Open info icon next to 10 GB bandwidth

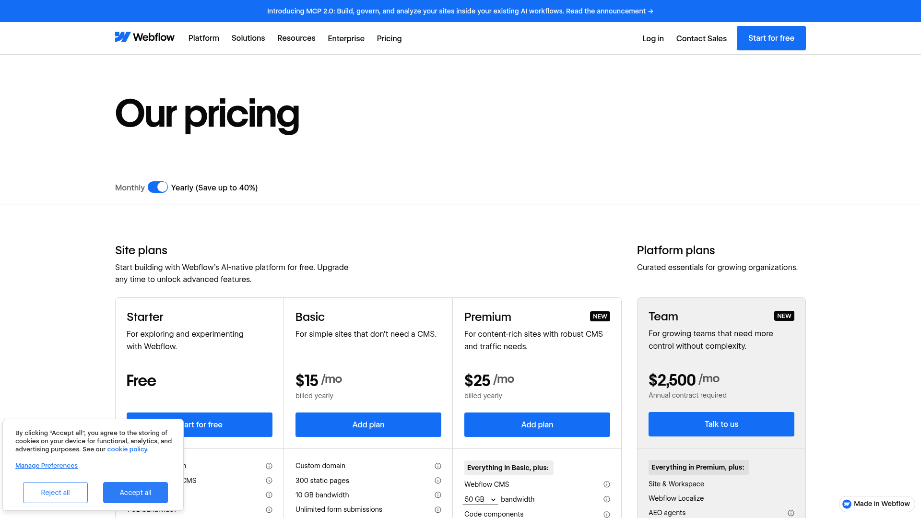[438, 495]
